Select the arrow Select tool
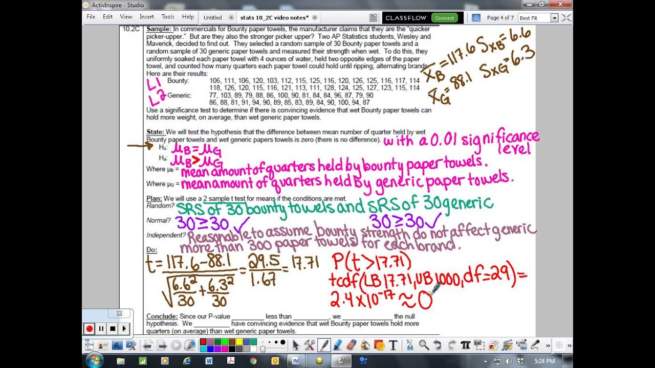Viewport: 655px width, 368px height. pyautogui.click(x=296, y=345)
